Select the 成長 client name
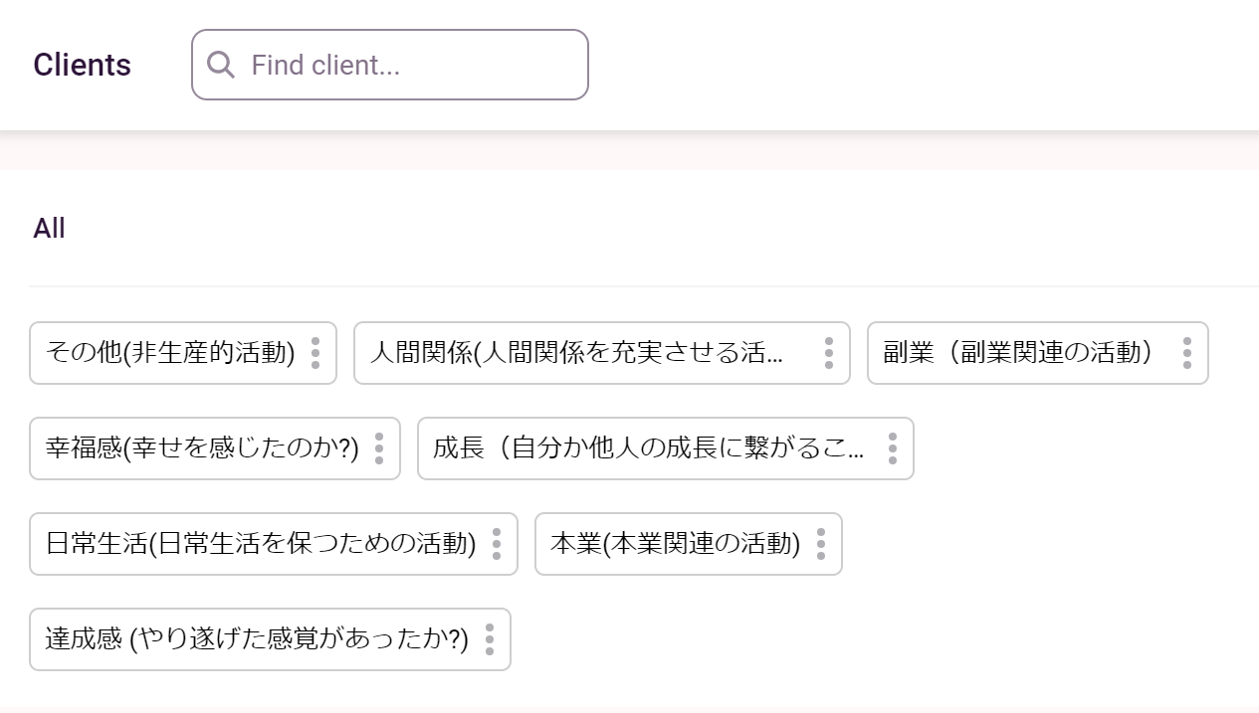Screen dimensions: 1259x713 648,448
